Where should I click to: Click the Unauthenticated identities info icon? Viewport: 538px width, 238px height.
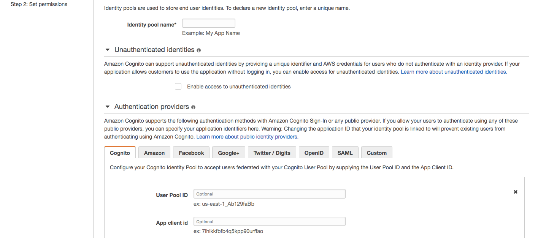[x=199, y=50]
